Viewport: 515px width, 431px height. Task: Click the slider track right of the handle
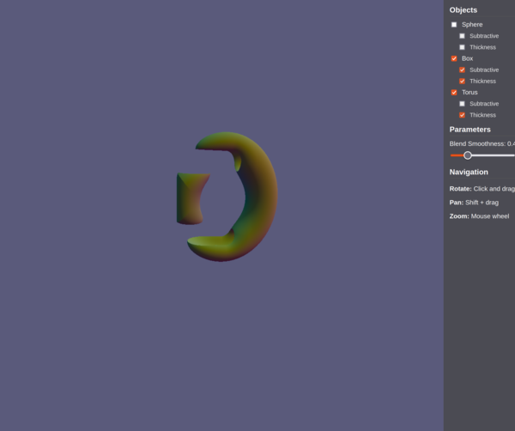point(494,155)
